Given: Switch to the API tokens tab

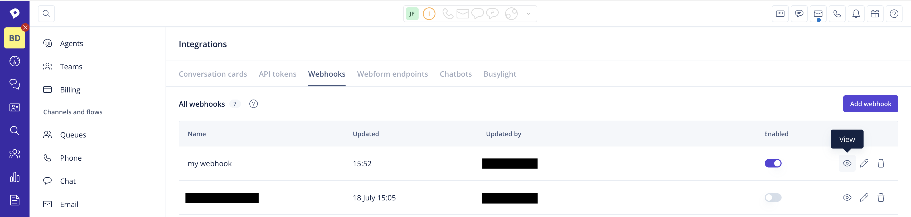Looking at the screenshot, I should (277, 74).
